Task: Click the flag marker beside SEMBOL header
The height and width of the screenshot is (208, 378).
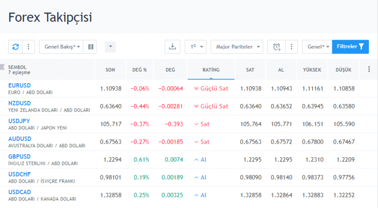Action: coord(3,67)
